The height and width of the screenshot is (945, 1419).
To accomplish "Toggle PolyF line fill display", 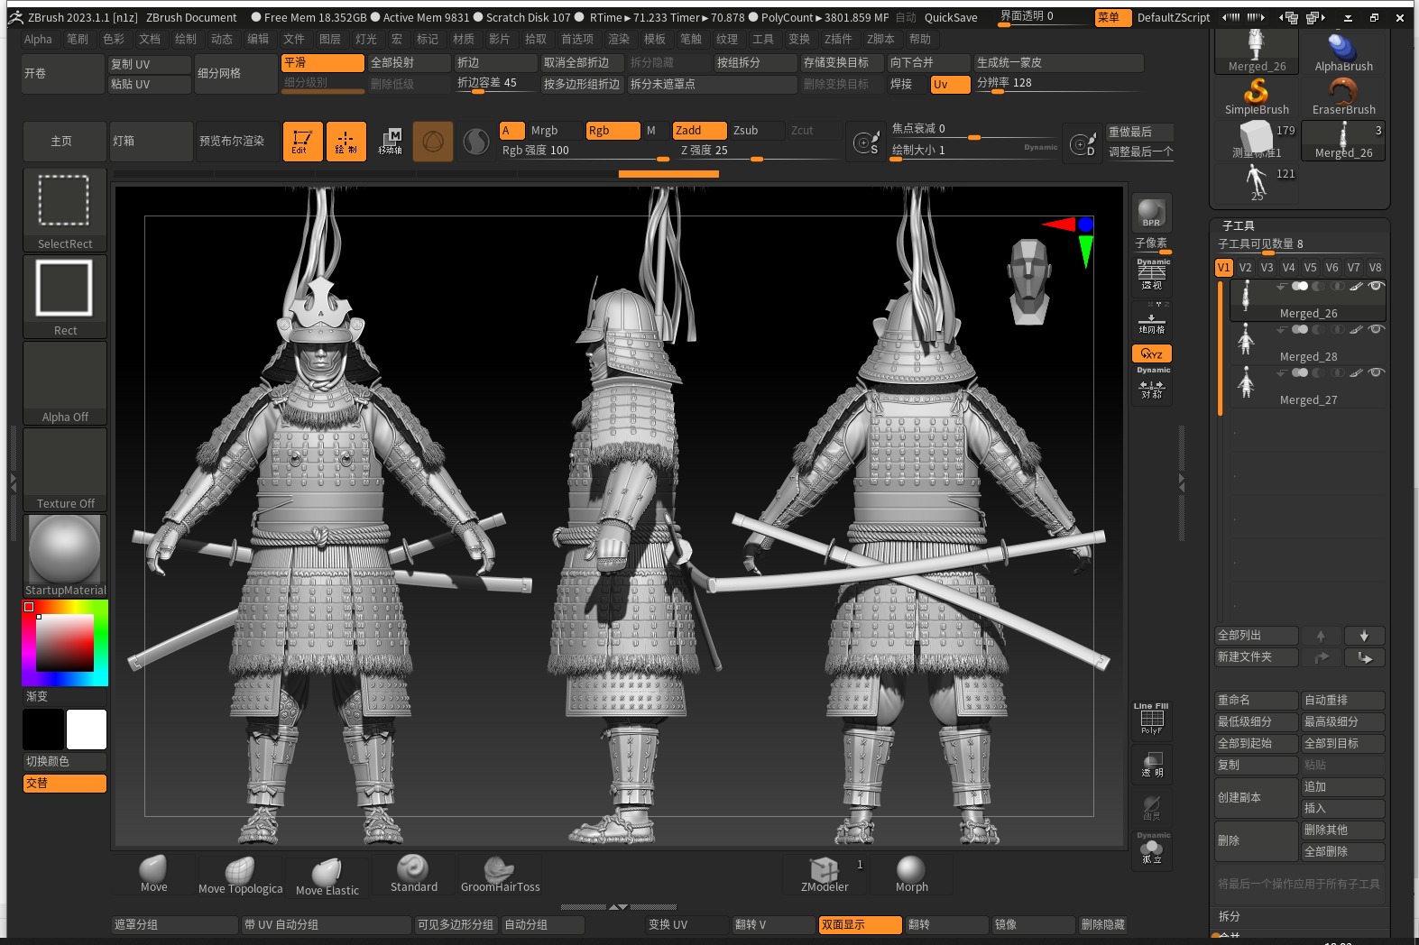I will (1152, 720).
